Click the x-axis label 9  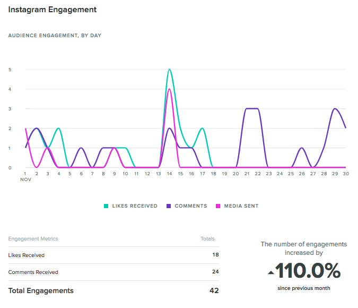coord(114,174)
